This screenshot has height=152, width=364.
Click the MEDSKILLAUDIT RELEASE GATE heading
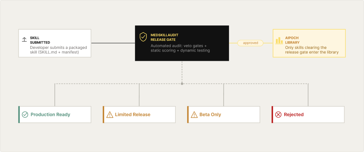164,37
